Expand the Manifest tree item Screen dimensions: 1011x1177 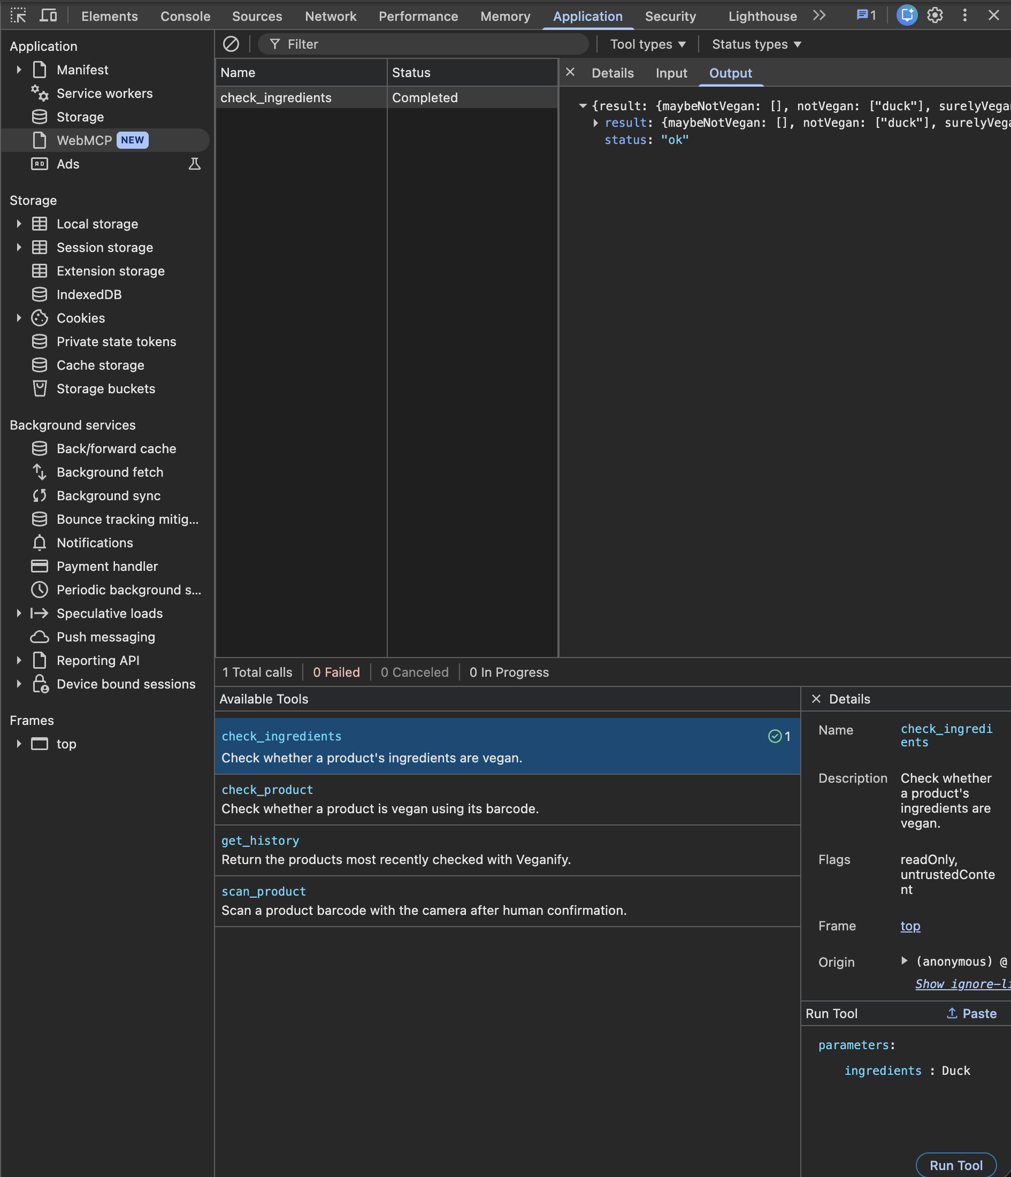pos(19,70)
